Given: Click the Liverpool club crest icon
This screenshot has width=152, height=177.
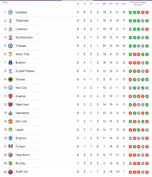Looking at the screenshot, I should click(10, 29).
